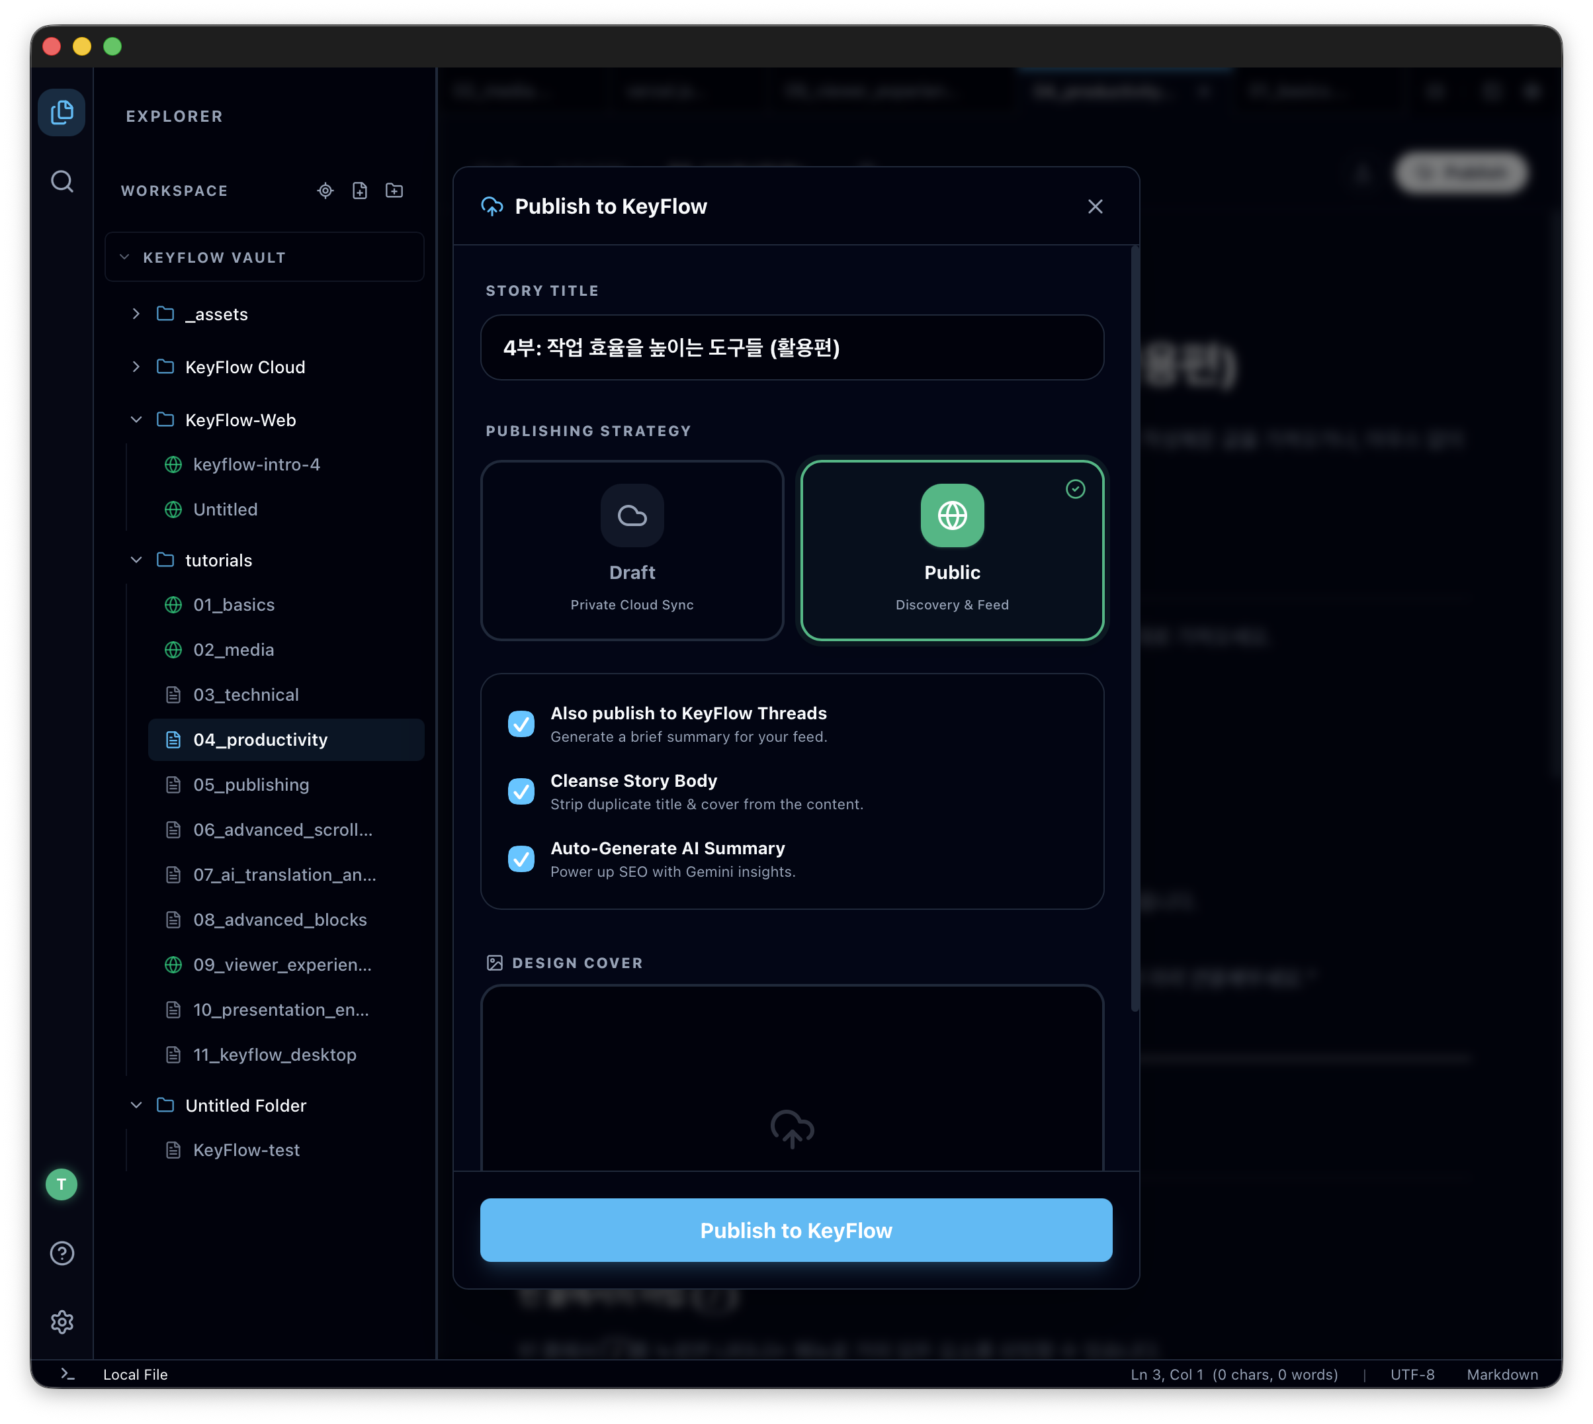Screen dimensions: 1593x1424
Task: Click the Ln 3, Col 1 status entry
Action: click(1234, 1375)
